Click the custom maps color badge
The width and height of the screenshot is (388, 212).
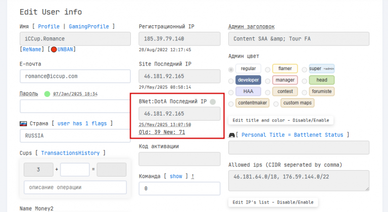[x=298, y=102]
